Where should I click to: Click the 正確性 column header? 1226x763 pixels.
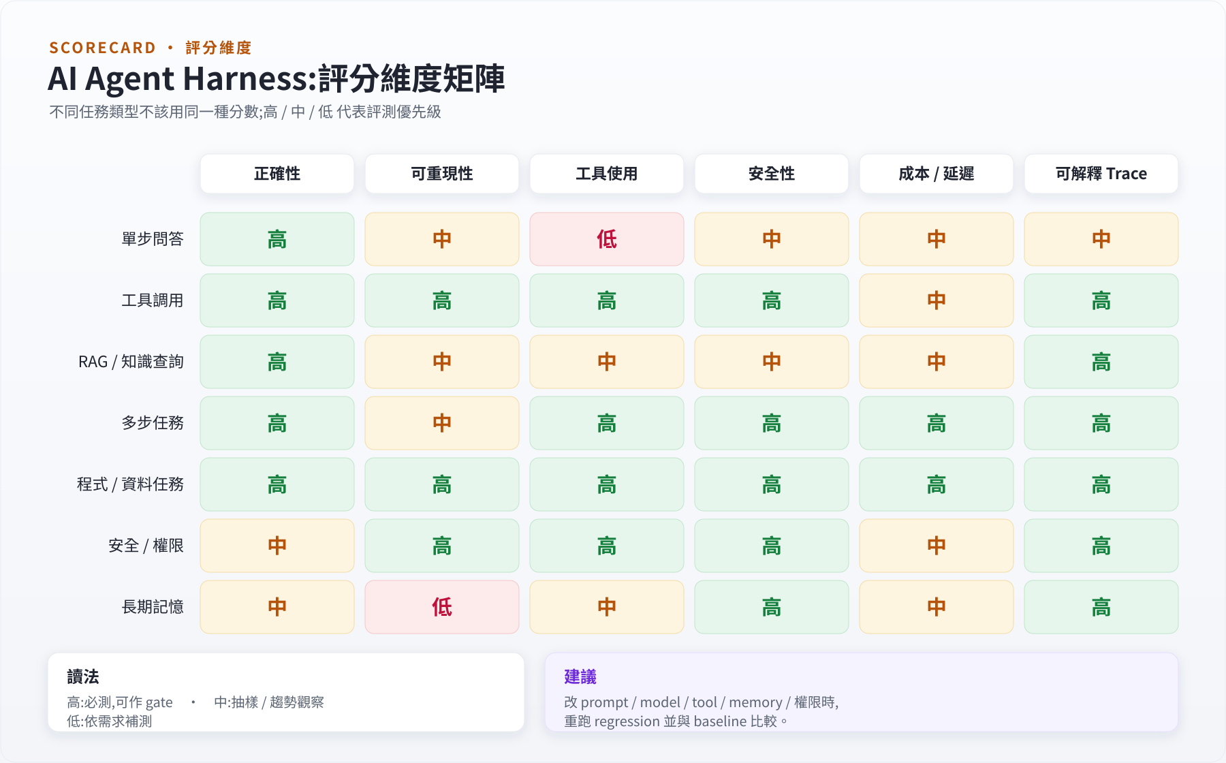(277, 174)
